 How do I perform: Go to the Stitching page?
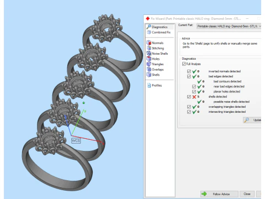pyautogui.click(x=158, y=48)
